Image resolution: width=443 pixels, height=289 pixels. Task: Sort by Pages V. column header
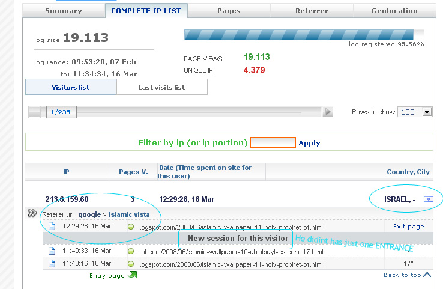pyautogui.click(x=133, y=172)
